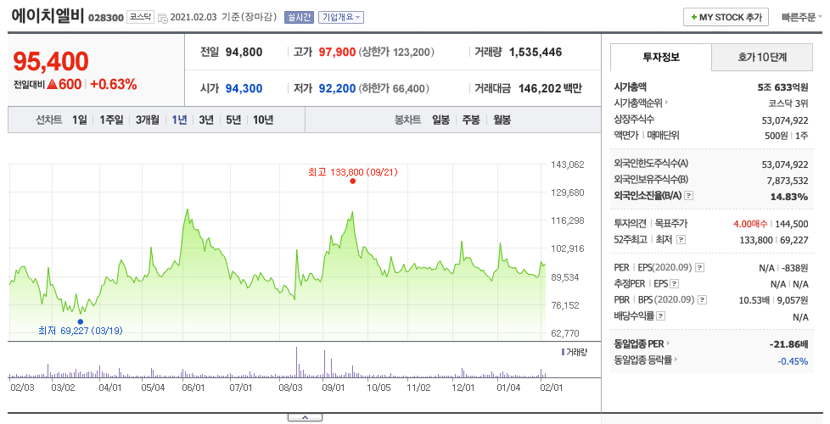
Task: Select the 1주일 line chart period
Action: click(111, 120)
